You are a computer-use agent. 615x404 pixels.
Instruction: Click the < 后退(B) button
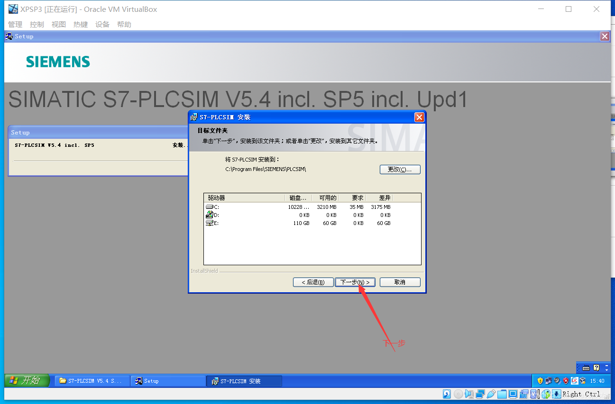[313, 282]
